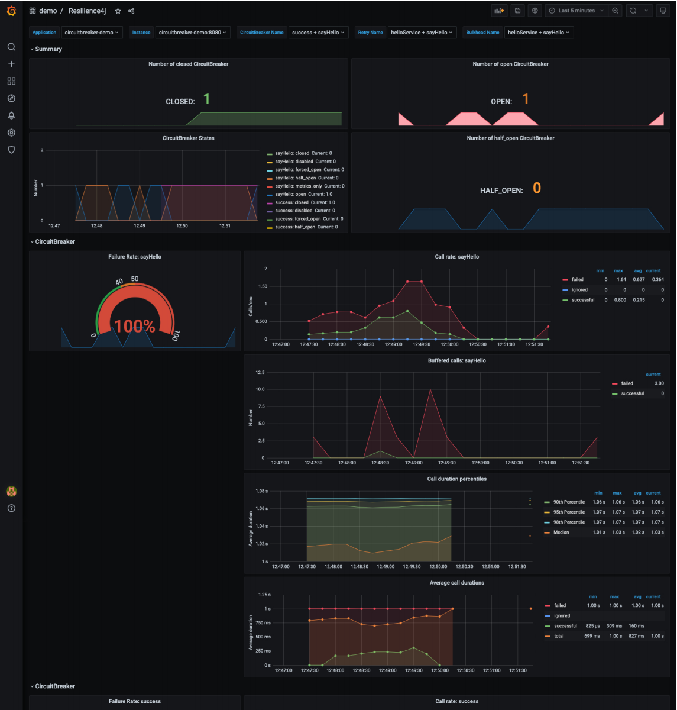Open menu of 'Call duration percentiles' panel

tap(456, 479)
